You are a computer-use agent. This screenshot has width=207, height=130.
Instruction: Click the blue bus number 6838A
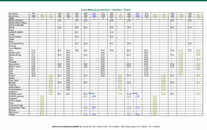(x=138, y=16)
